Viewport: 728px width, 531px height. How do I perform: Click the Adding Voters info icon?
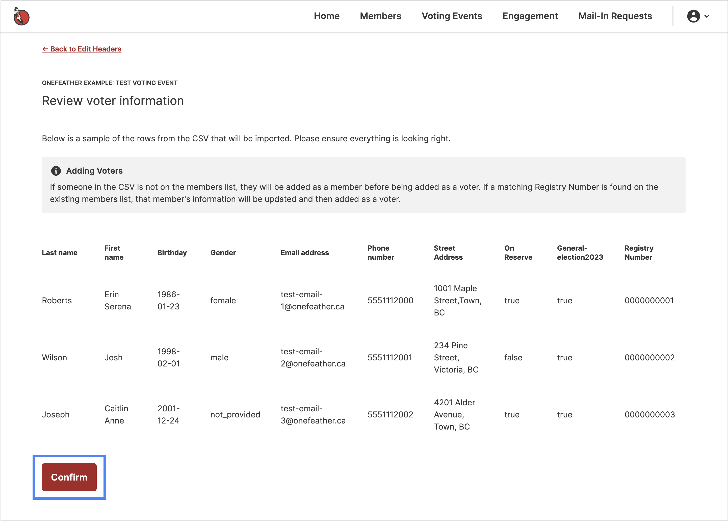coord(56,171)
